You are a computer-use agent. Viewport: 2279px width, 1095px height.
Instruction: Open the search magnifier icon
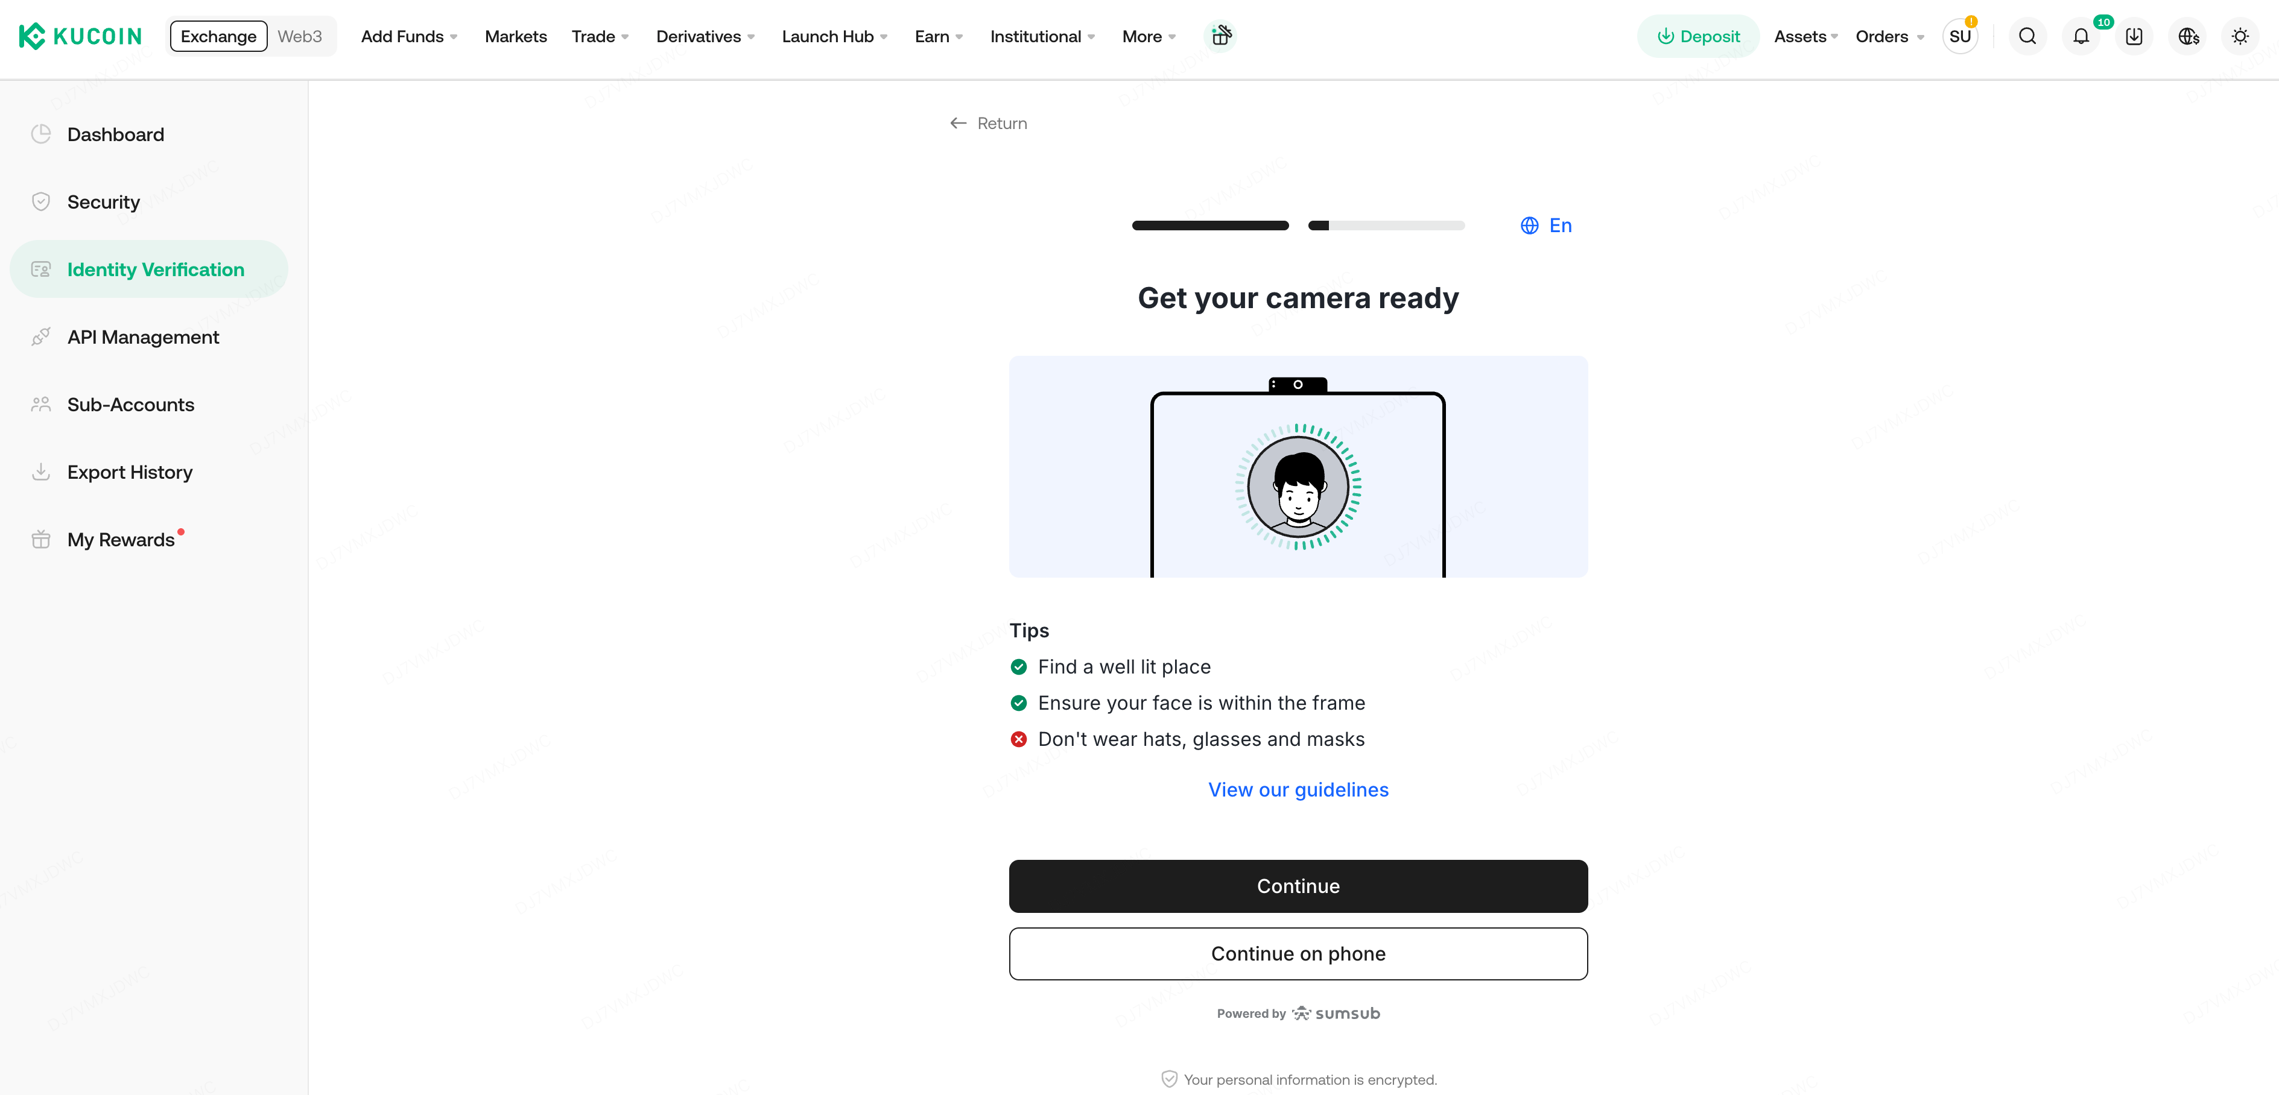click(x=2027, y=36)
